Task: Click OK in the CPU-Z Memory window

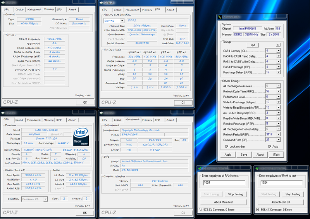Action: click(85, 103)
